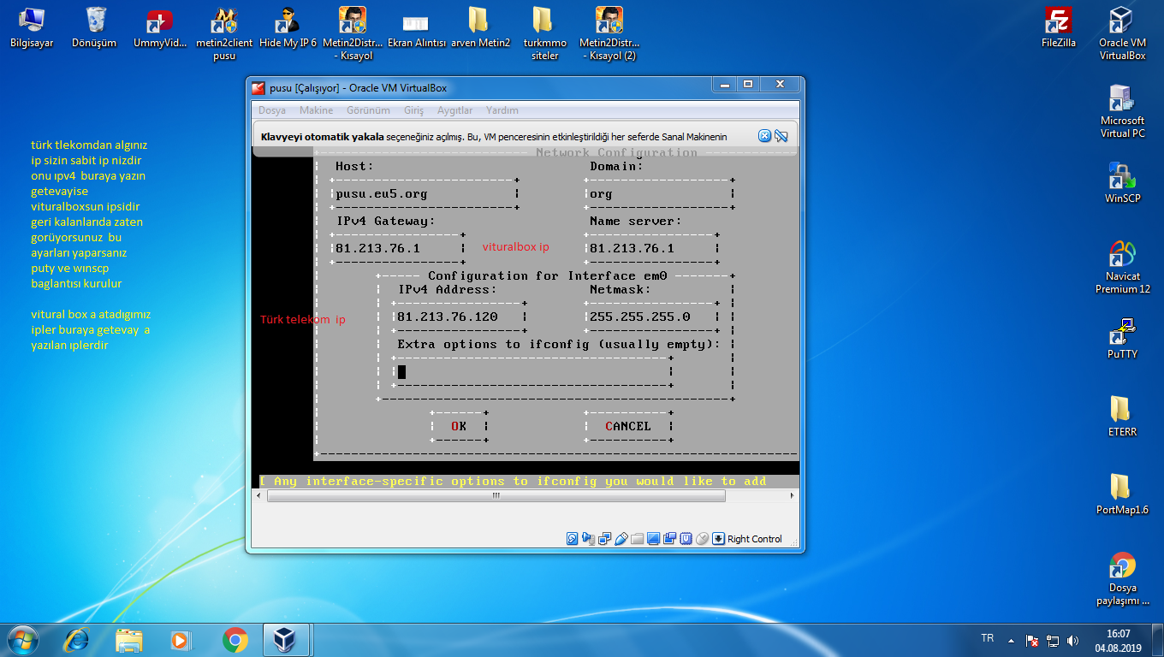The width and height of the screenshot is (1164, 657).
Task: Click the network adapters icon in VirtualBox status bar
Action: pos(604,538)
